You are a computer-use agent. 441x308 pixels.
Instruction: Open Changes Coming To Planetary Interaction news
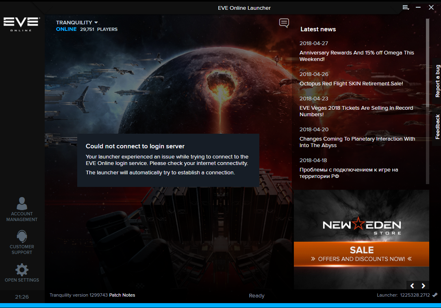tap(357, 142)
